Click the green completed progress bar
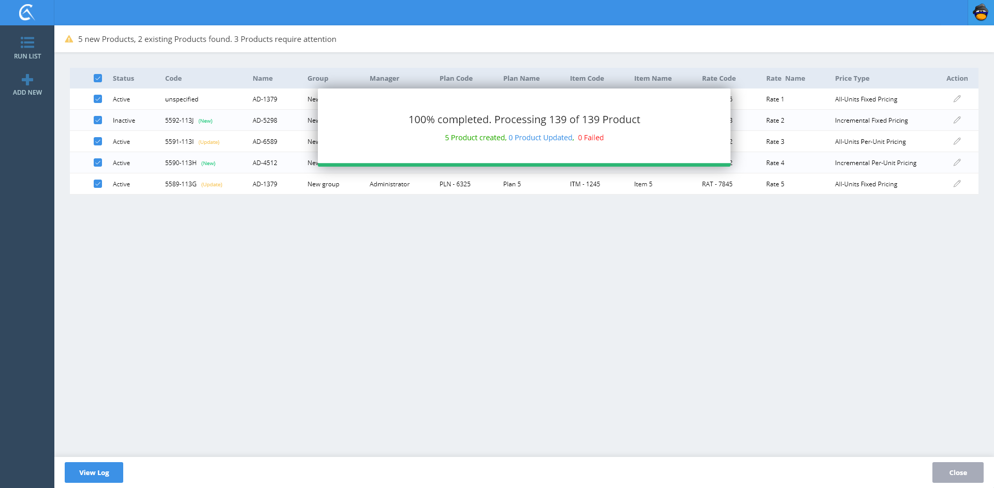This screenshot has height=488, width=994. 524,165
